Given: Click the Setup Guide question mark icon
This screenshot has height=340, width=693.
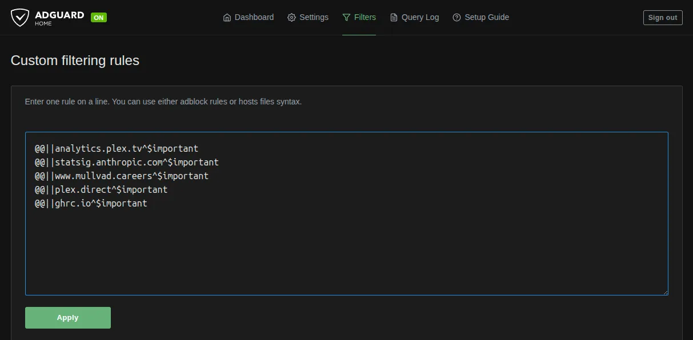Looking at the screenshot, I should click(x=456, y=17).
